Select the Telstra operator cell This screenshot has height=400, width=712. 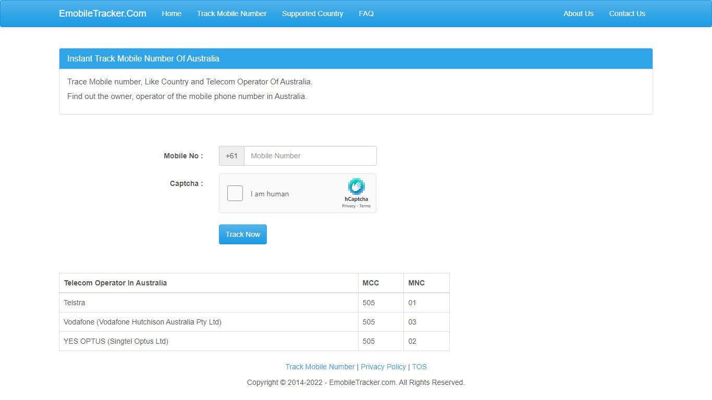pos(208,303)
